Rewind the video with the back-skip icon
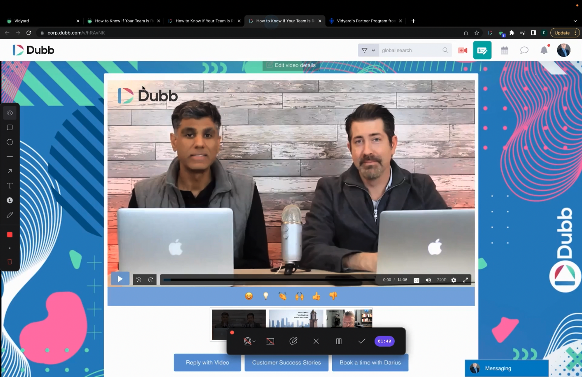Screen dimensions: 582x377 (139, 280)
